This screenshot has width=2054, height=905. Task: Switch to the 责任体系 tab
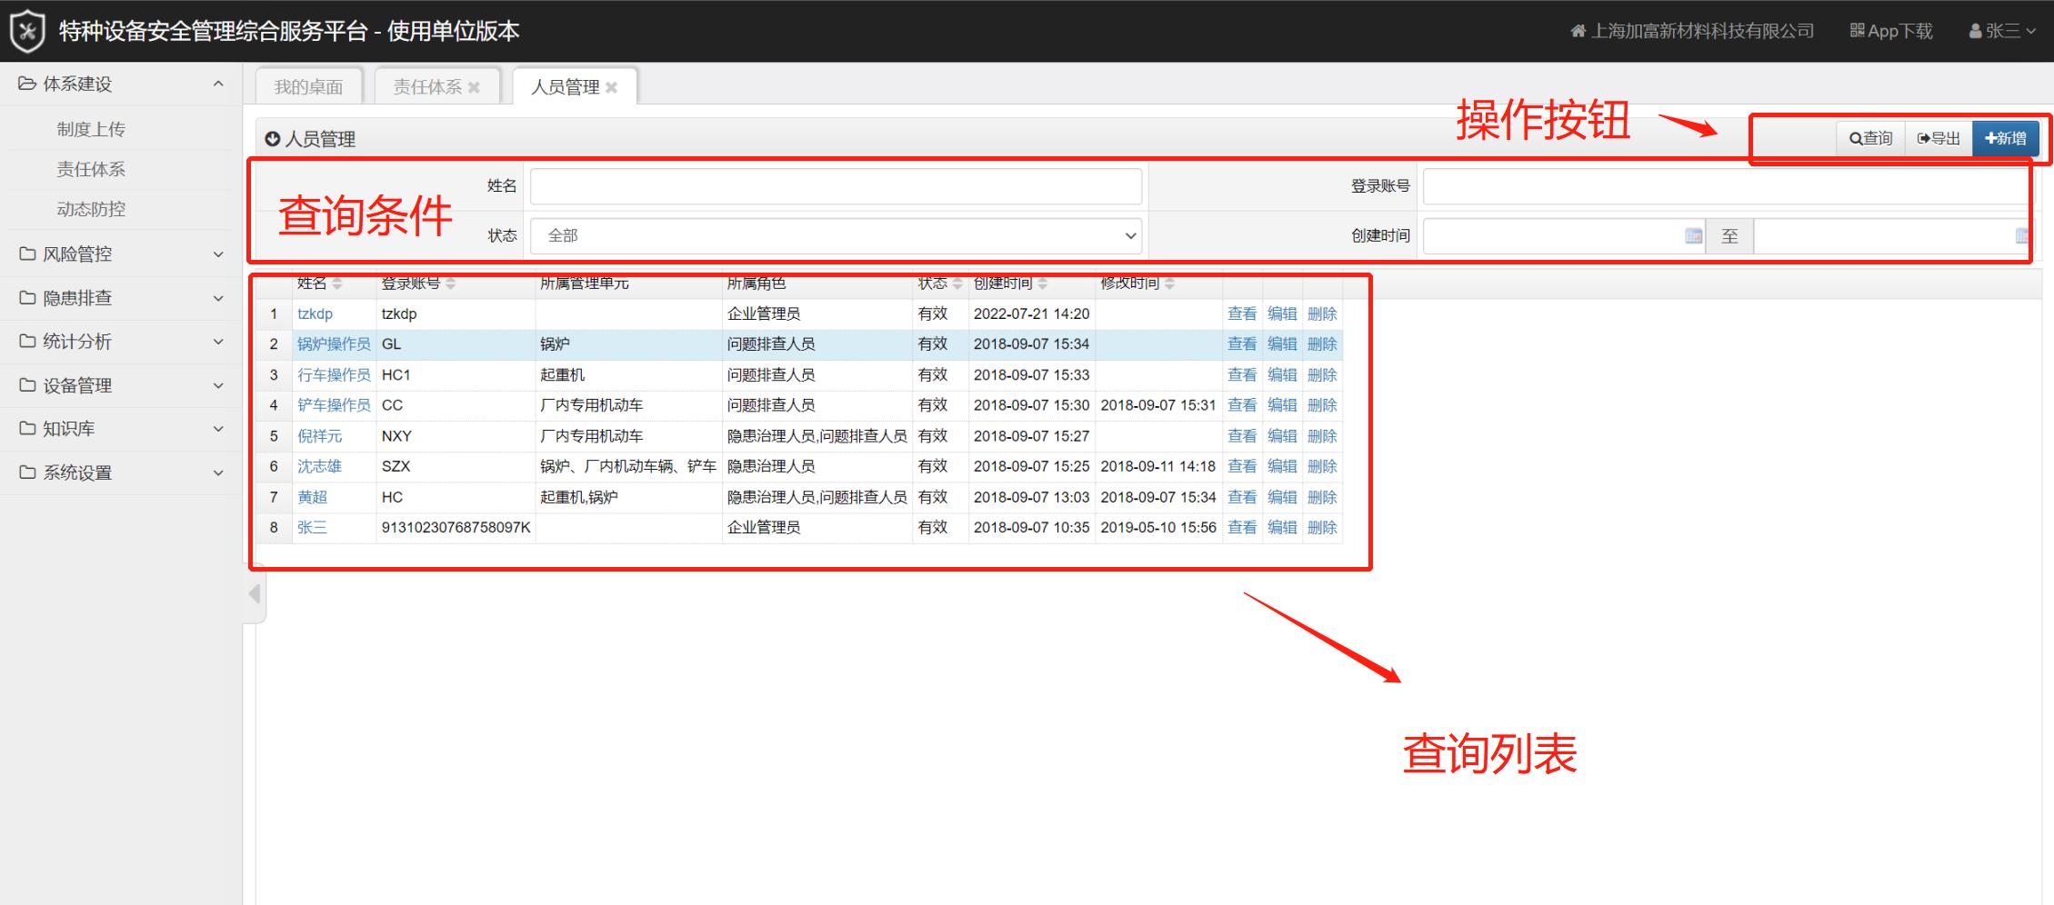(x=426, y=87)
